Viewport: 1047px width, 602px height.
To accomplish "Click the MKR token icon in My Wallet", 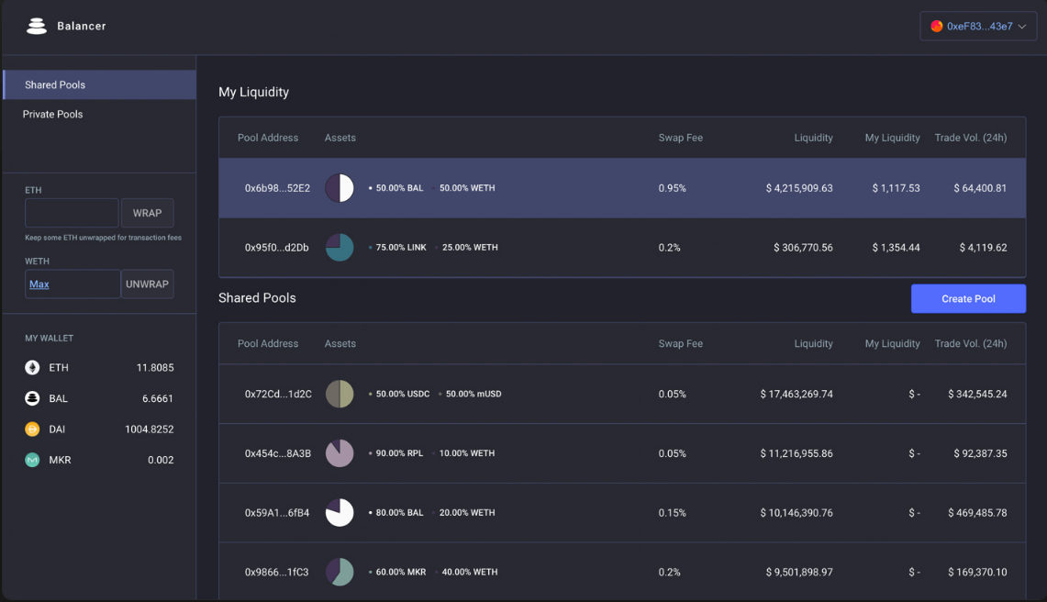I will (x=30, y=460).
